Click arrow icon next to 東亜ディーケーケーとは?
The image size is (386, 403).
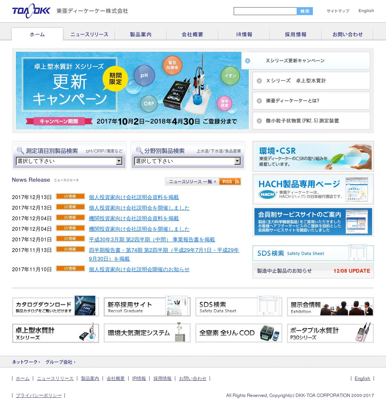click(x=259, y=101)
